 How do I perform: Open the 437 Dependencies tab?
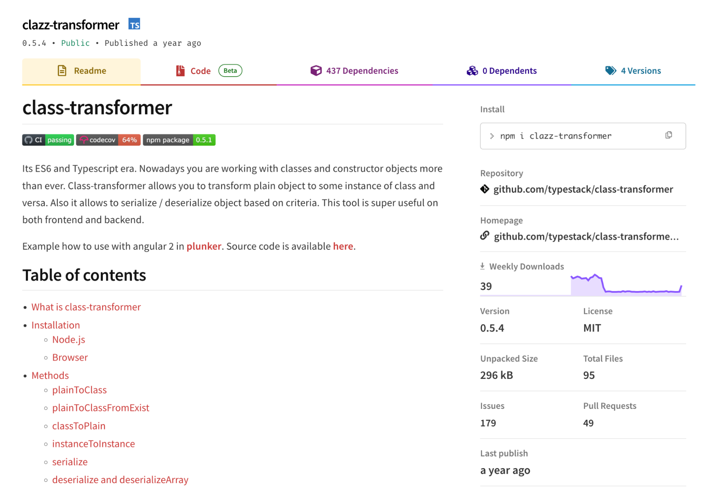(x=362, y=71)
